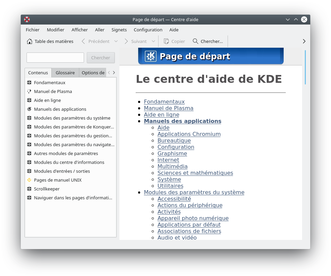
Task: Expand the toolbar overflow chevron
Action: [x=304, y=41]
